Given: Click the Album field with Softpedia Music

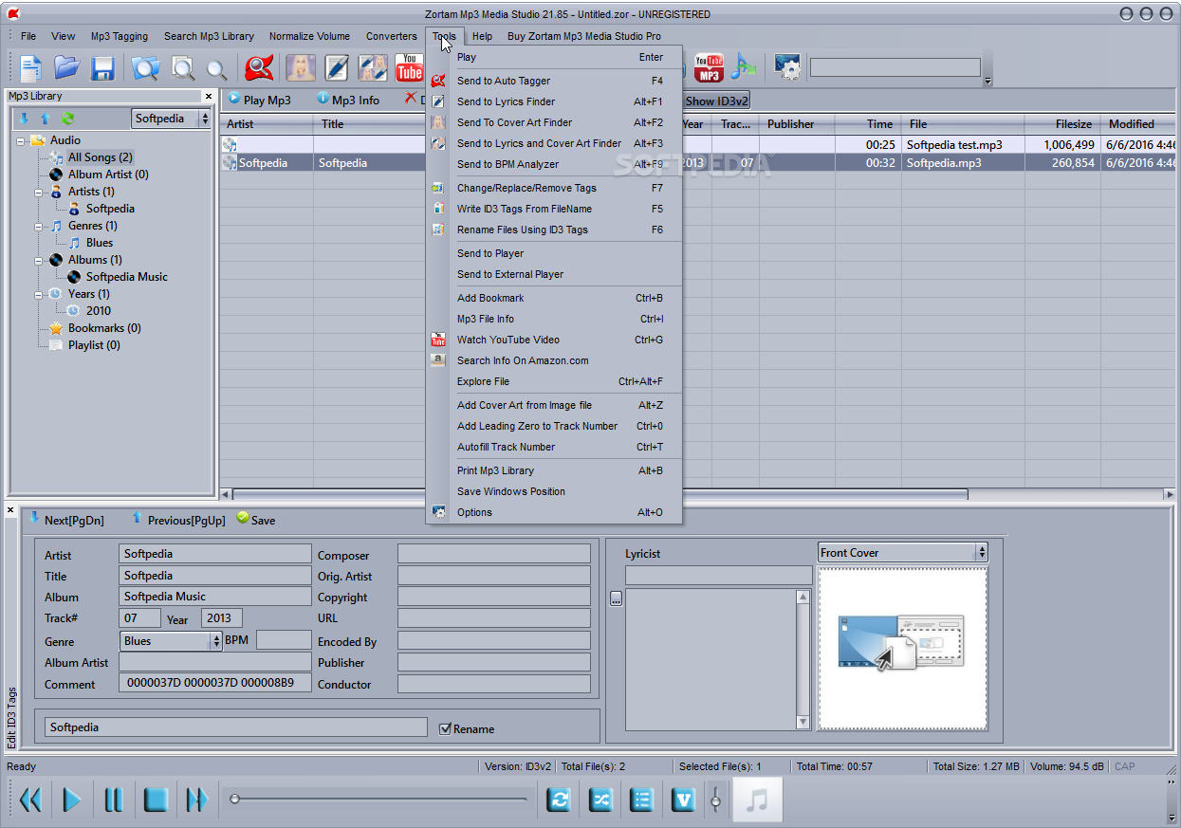Looking at the screenshot, I should point(215,597).
